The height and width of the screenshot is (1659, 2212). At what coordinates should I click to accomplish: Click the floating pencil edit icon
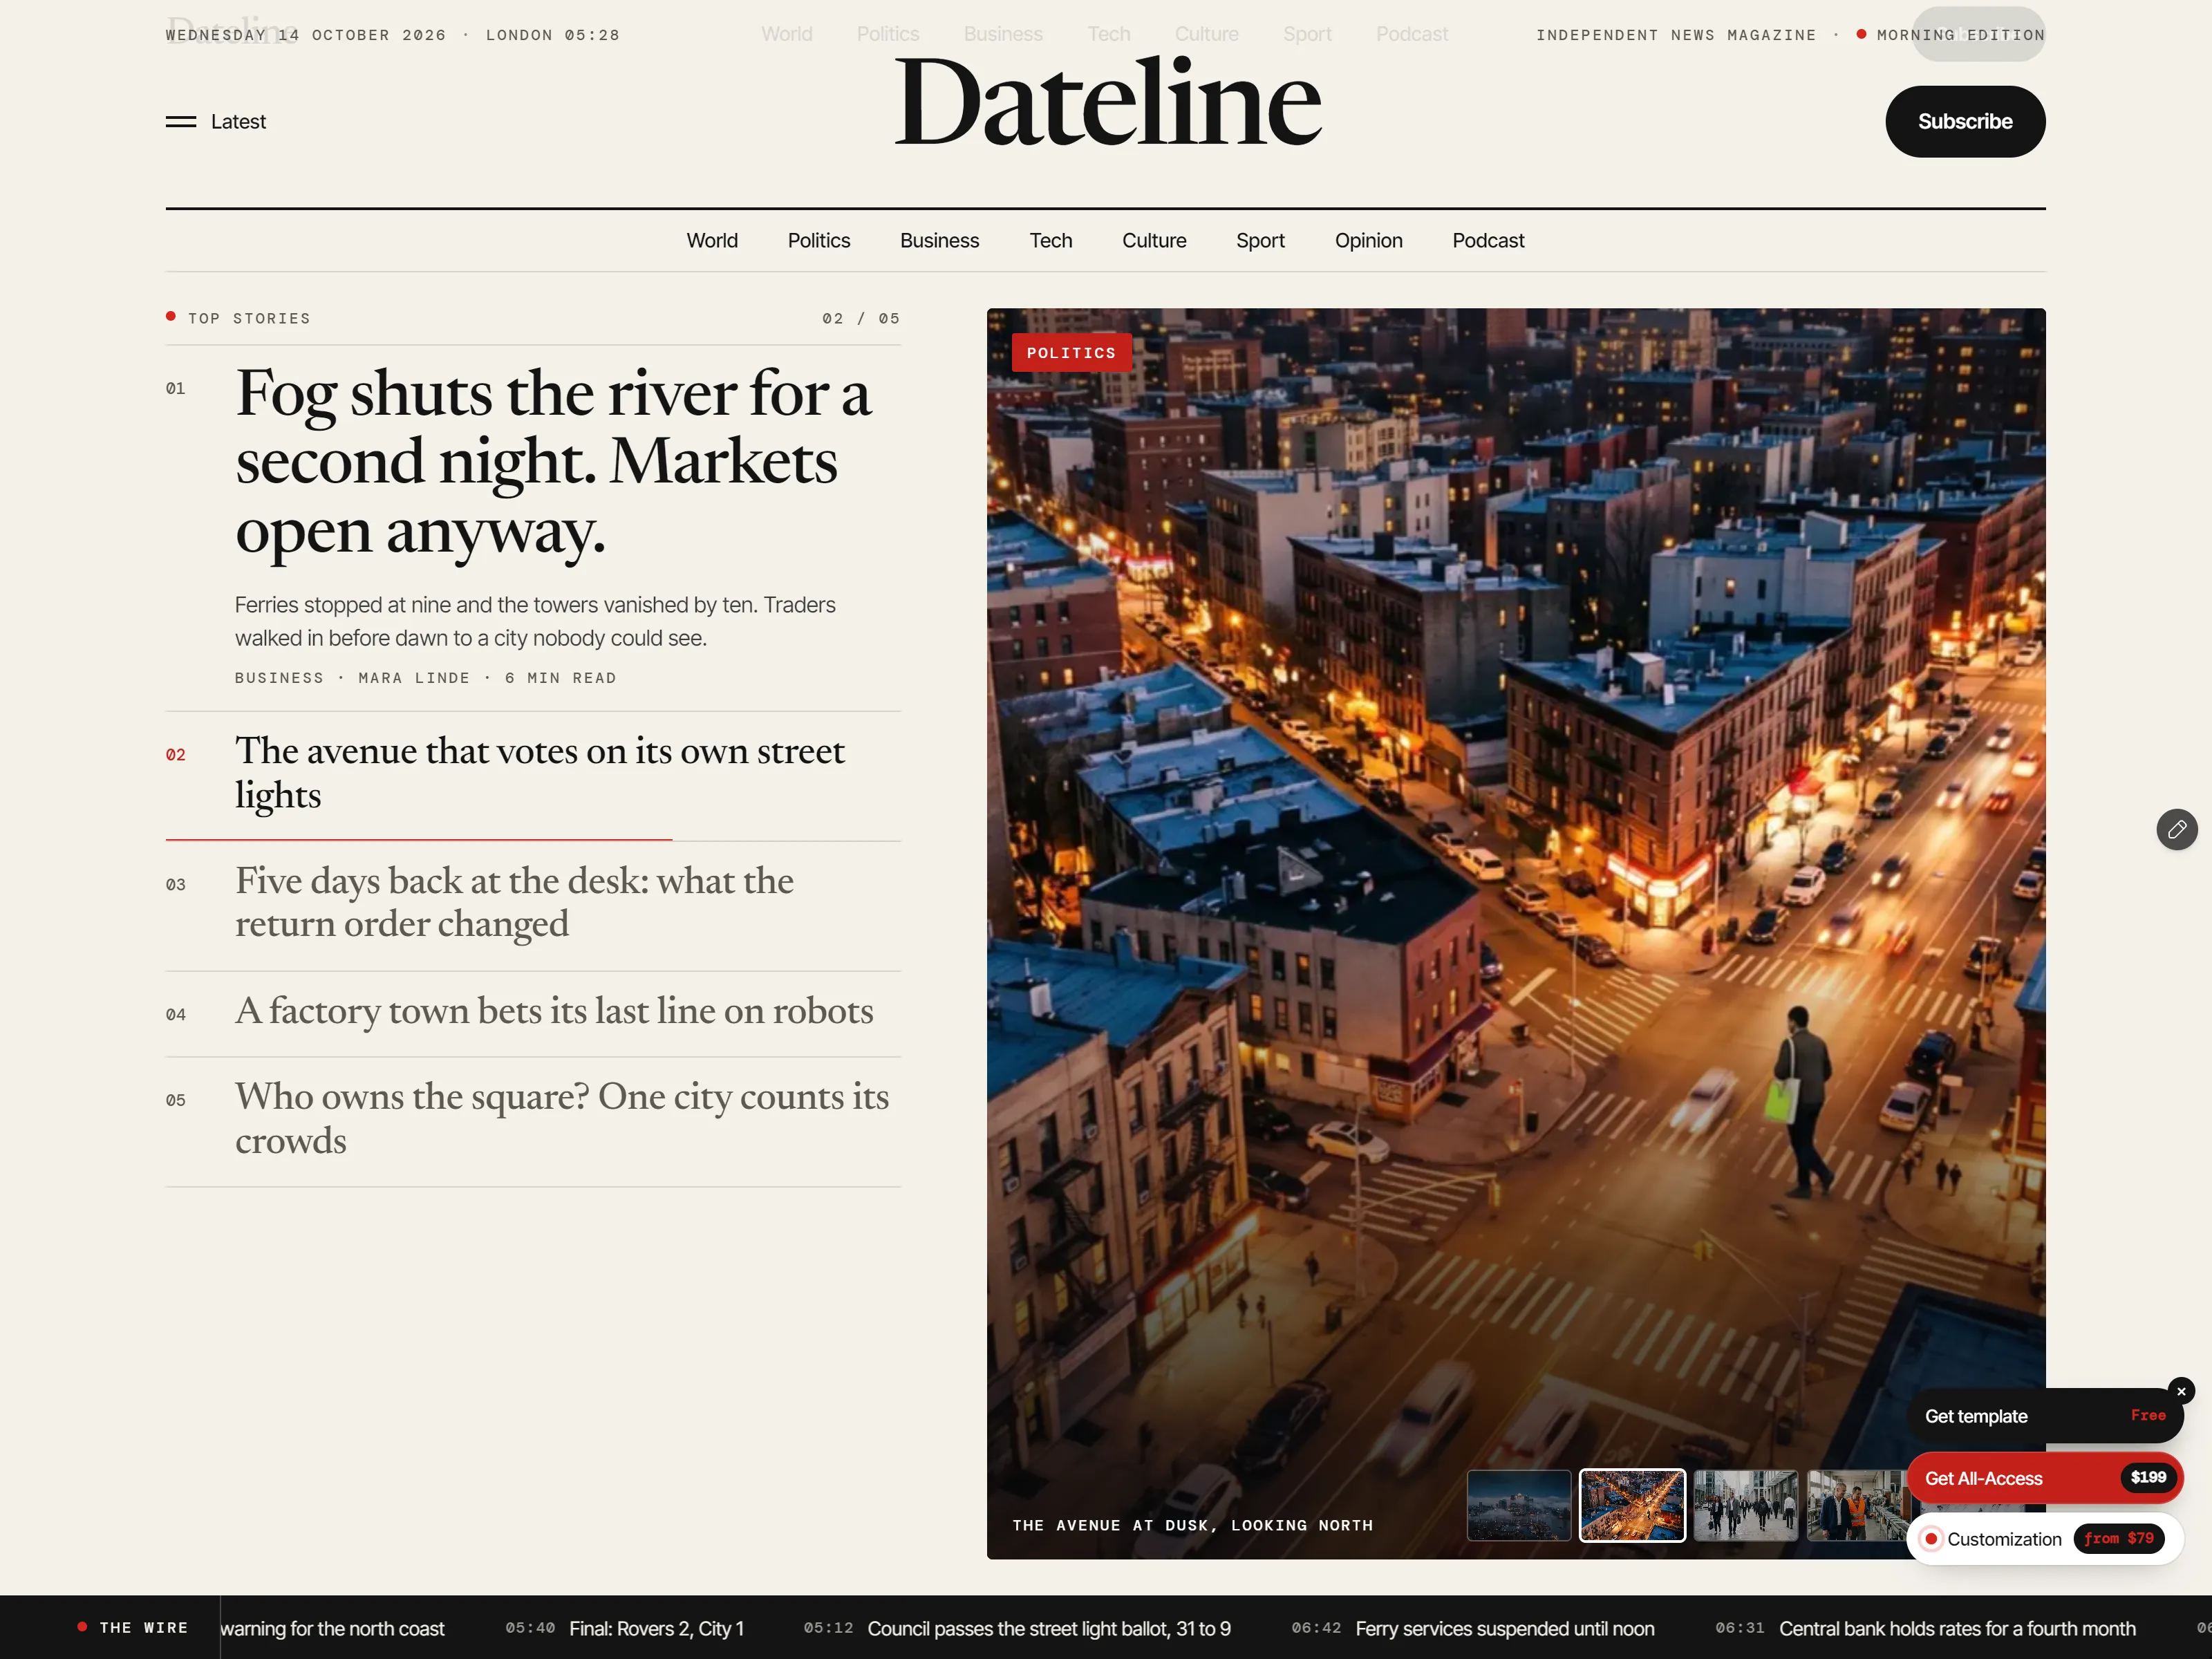coord(2176,829)
